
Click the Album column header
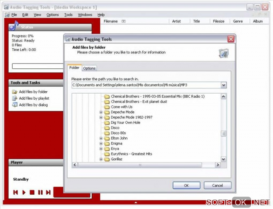click(x=258, y=21)
